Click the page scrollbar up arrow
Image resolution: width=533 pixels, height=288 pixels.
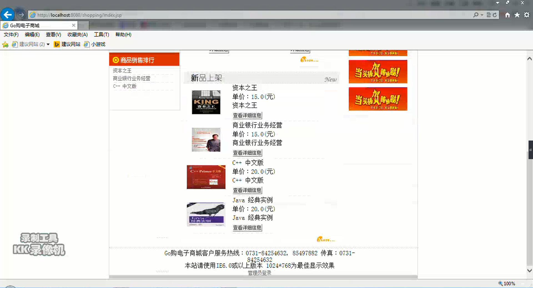click(x=529, y=59)
